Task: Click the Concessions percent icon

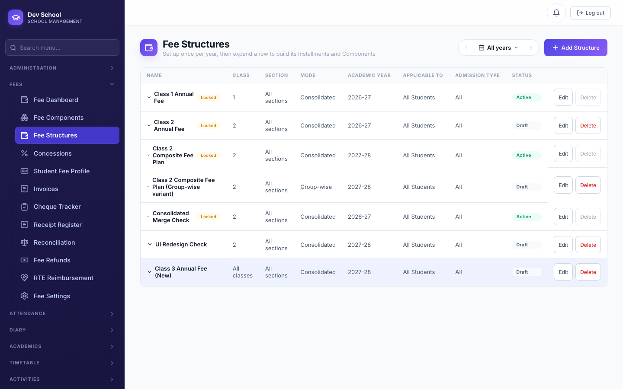Action: coord(25,153)
